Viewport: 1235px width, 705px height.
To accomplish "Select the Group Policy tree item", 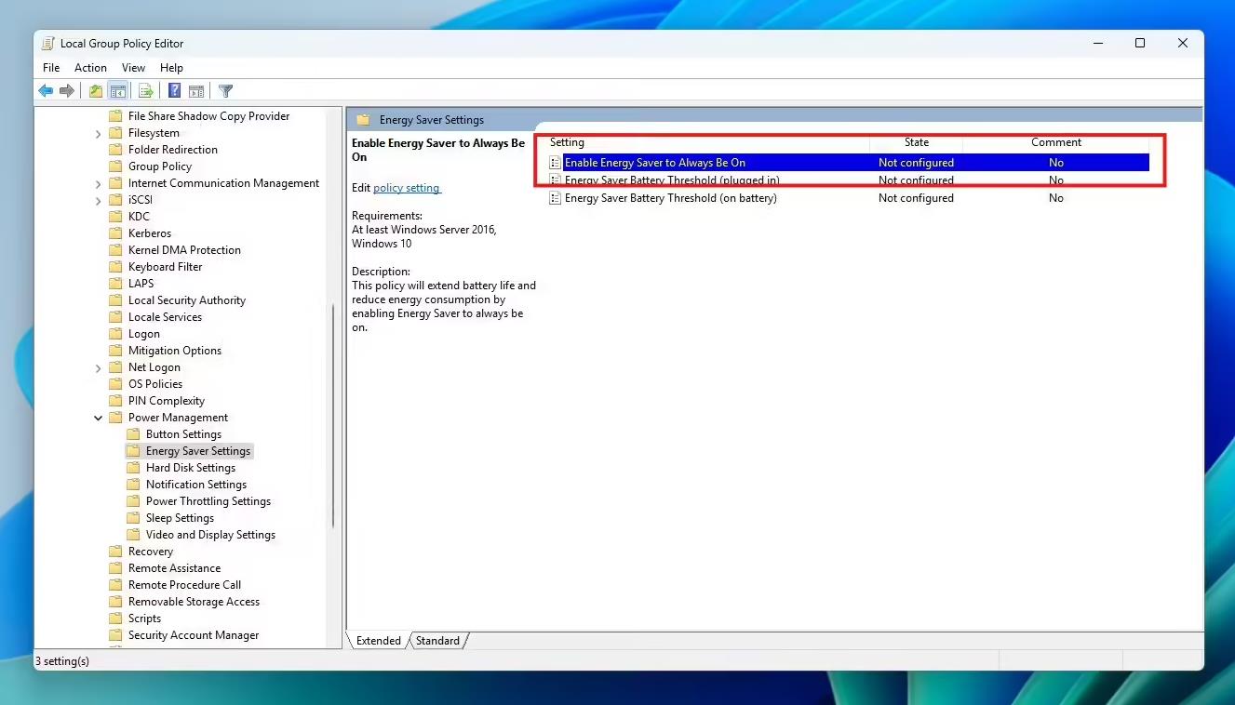I will (x=160, y=166).
